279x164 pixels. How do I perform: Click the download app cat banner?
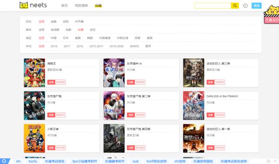[x=272, y=14]
